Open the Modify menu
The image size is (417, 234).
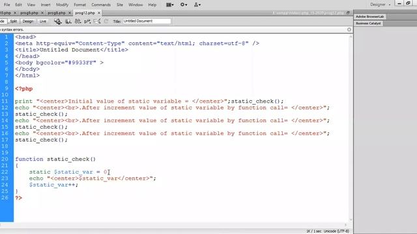tap(63, 5)
